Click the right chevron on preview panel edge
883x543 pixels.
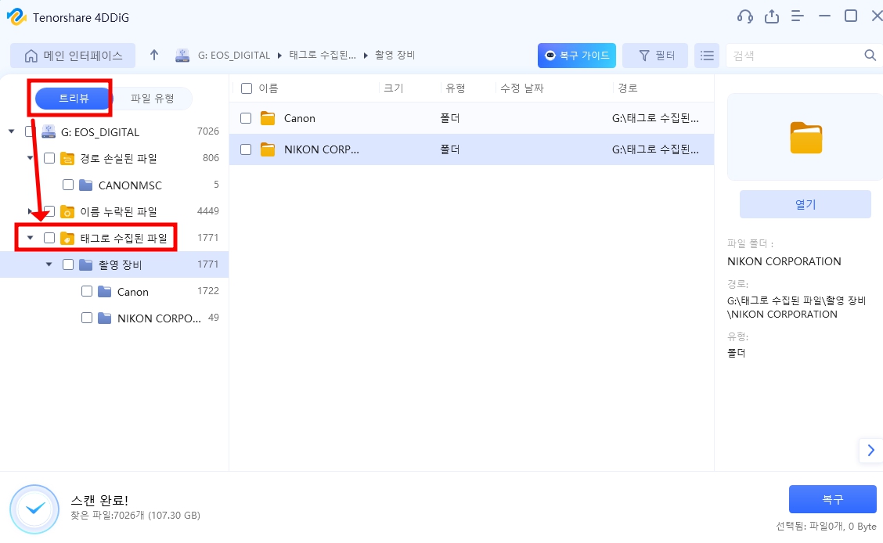870,450
